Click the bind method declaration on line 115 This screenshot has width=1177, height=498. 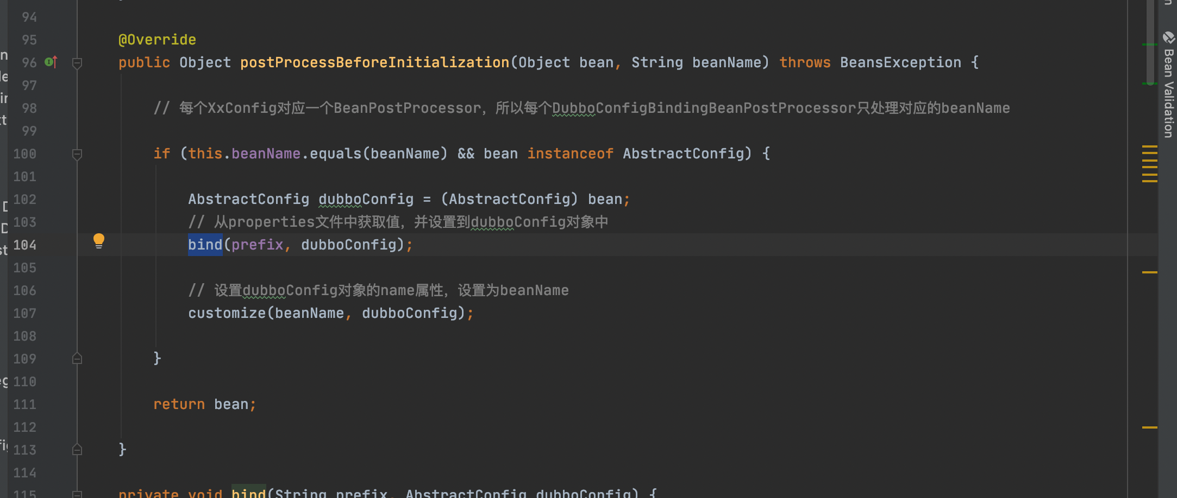[x=248, y=493]
